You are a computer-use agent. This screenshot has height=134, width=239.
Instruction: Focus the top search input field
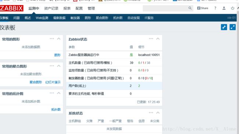coord(165,8)
